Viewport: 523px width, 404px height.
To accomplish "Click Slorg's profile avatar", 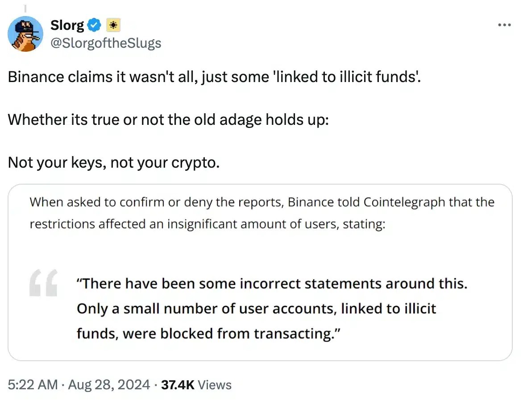I will point(25,33).
